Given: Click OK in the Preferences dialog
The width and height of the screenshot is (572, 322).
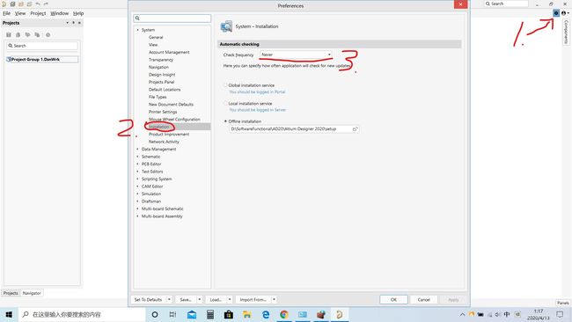Looking at the screenshot, I should point(393,299).
